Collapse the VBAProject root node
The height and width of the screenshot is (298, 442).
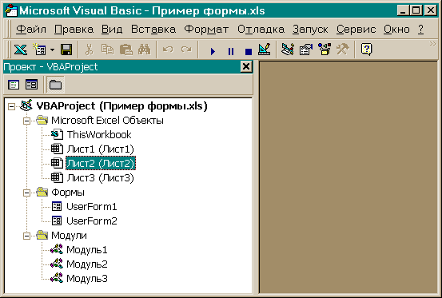pos(11,106)
